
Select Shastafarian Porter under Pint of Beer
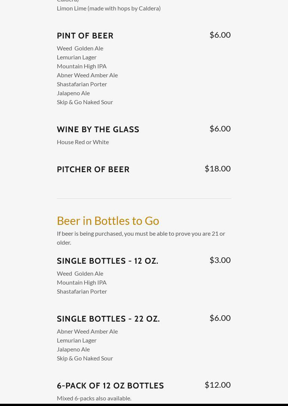coord(82,84)
